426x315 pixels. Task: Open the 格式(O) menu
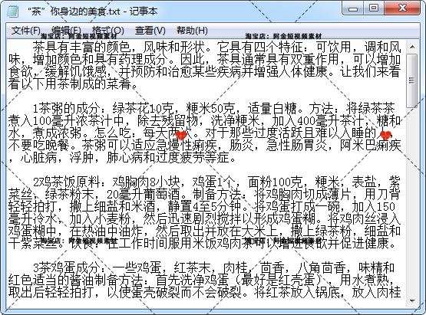tap(108, 31)
